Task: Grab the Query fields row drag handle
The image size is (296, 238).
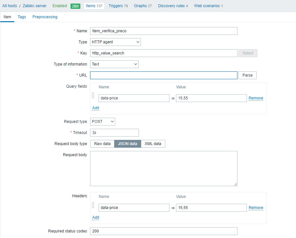Action: [93, 96]
